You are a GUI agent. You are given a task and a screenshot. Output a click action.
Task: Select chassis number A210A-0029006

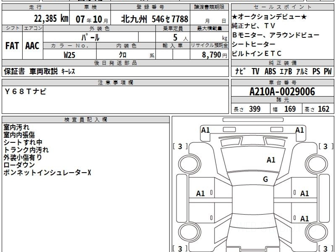282,92
